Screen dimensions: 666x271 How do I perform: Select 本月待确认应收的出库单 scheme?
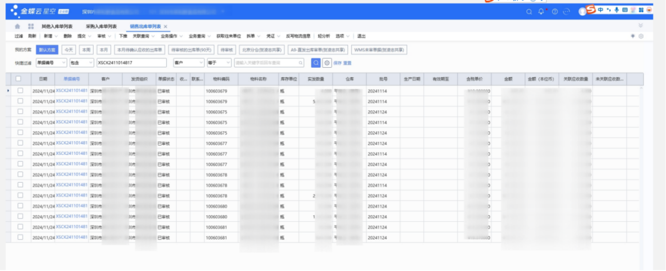(x=139, y=50)
